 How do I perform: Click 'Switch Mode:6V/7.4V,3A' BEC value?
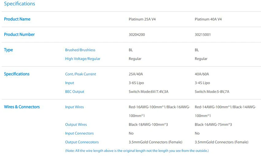coord(149,92)
